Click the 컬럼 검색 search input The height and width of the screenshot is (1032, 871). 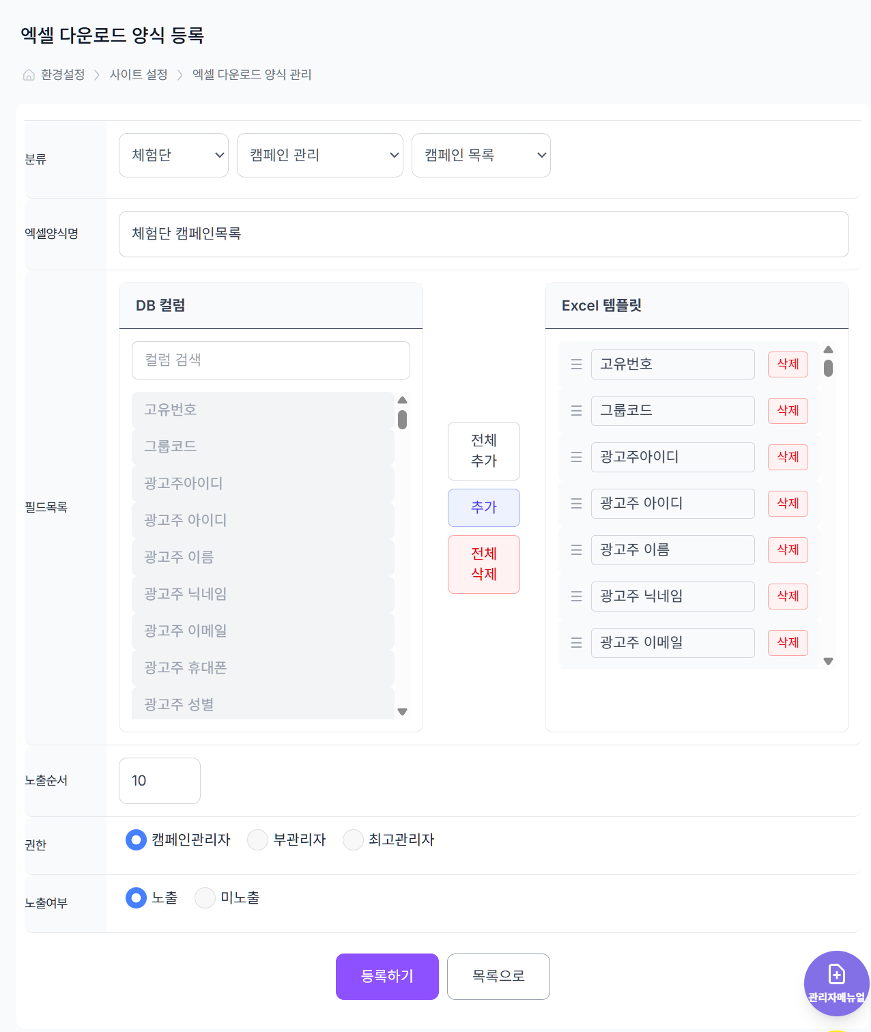(x=270, y=360)
